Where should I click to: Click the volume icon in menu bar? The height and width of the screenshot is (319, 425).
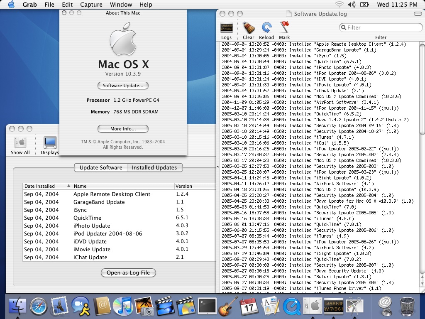pyautogui.click(x=352, y=4)
